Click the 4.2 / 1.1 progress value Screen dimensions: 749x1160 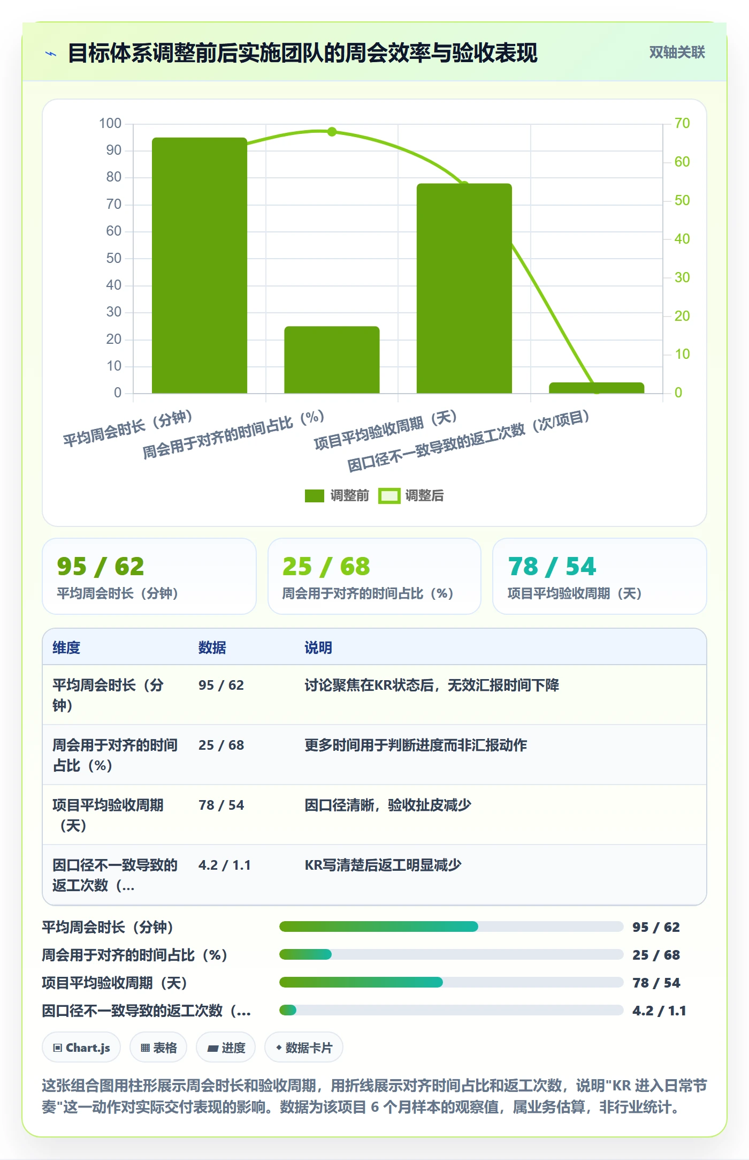(659, 1011)
